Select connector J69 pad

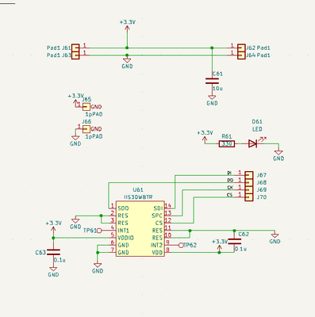point(249,189)
